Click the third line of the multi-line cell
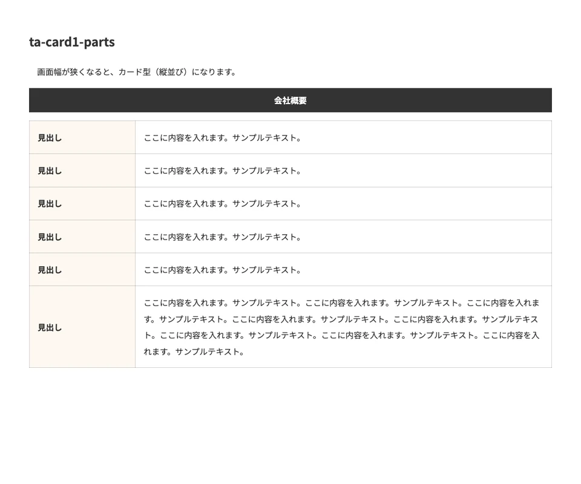581x484 pixels. (341, 335)
